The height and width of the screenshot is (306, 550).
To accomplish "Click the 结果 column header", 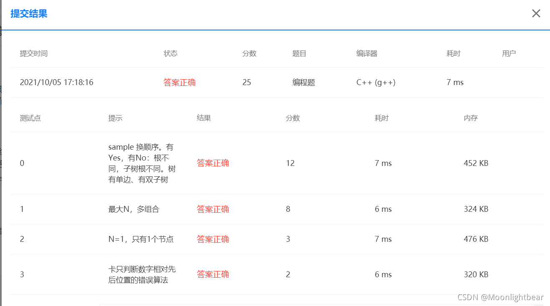I will 204,118.
